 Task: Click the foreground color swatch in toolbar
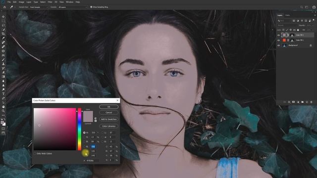pyautogui.click(x=2, y=122)
